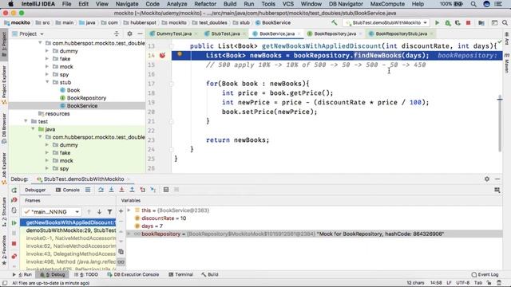The image size is (511, 287).
Task: Click BookService breadcrumb in navigation bar
Action: (273, 23)
